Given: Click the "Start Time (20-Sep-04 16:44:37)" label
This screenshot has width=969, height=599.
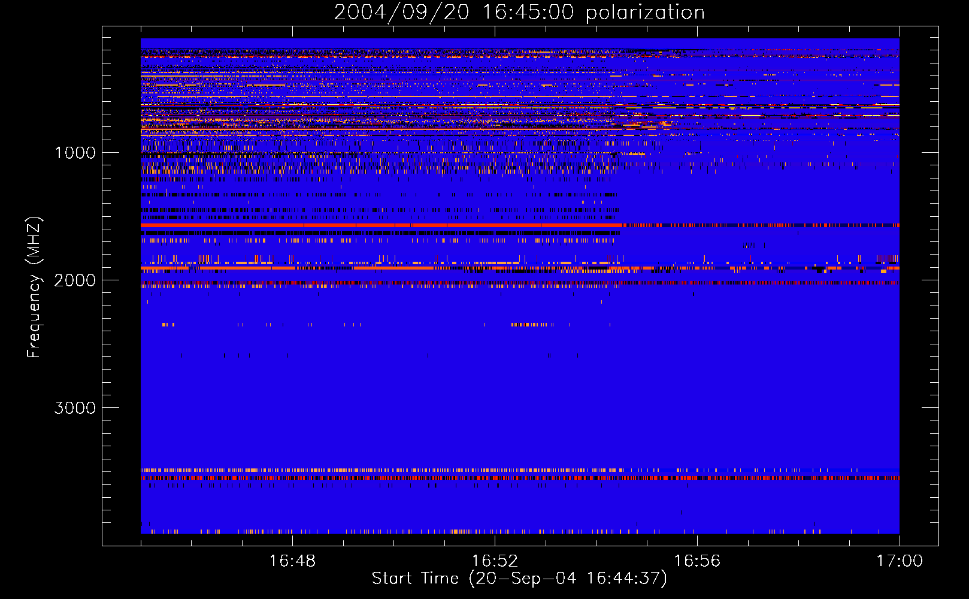Looking at the screenshot, I should click(x=519, y=579).
